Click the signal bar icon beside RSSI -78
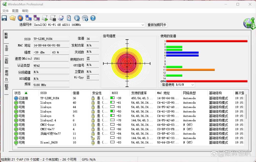Screen dimensions: 256x162 click(112, 120)
